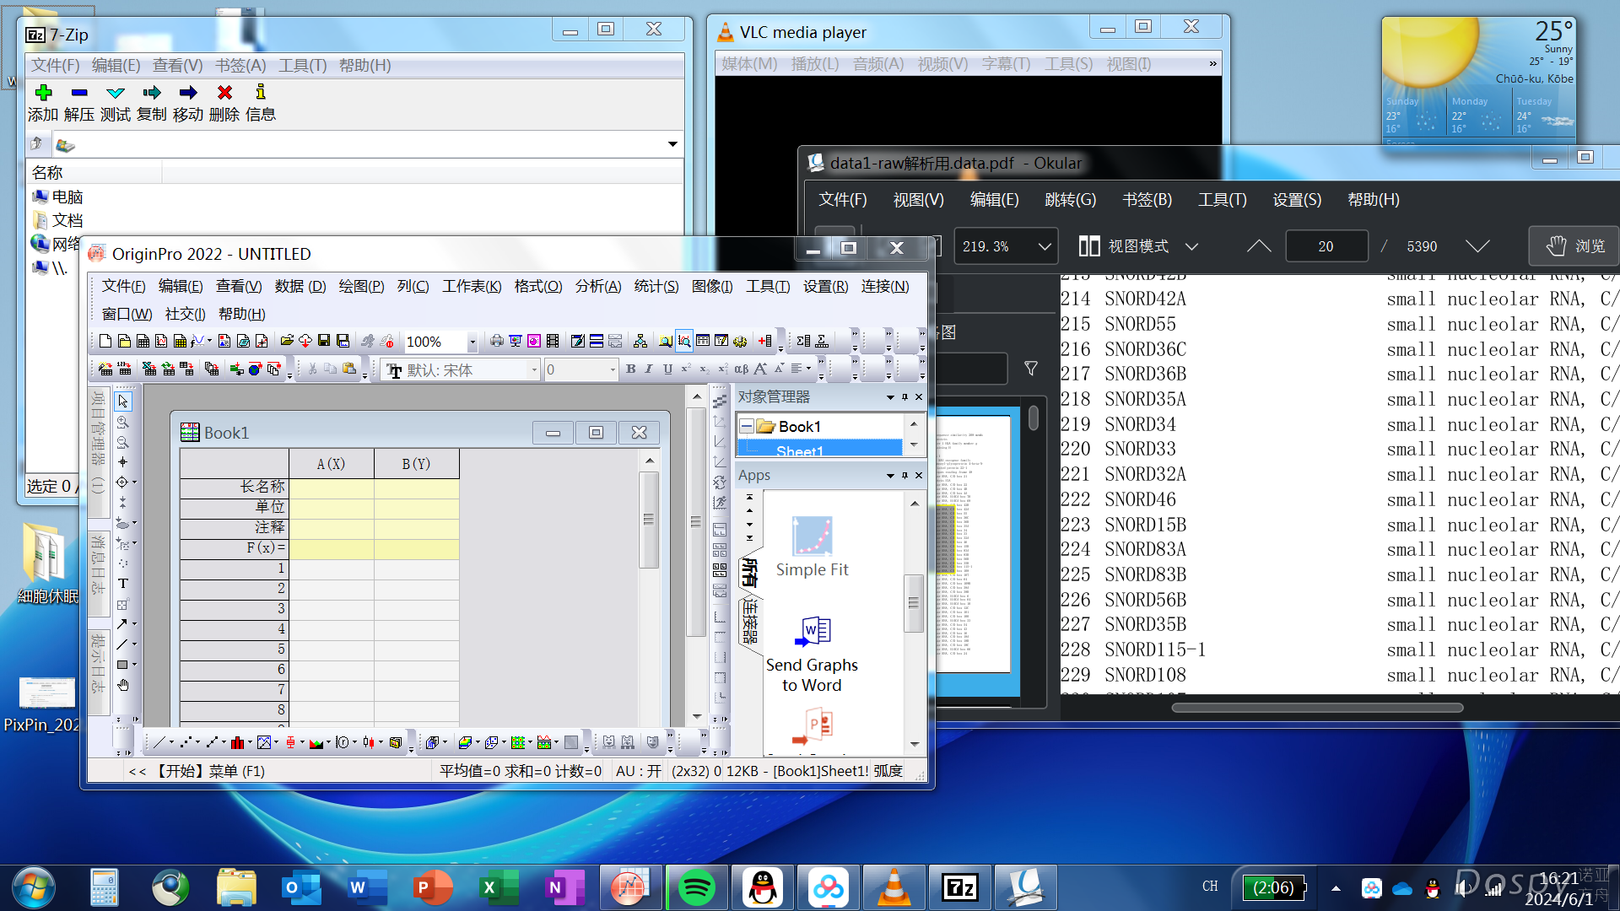Toggle Subscript formatting in OriginPro
The image size is (1620, 911).
pos(705,369)
